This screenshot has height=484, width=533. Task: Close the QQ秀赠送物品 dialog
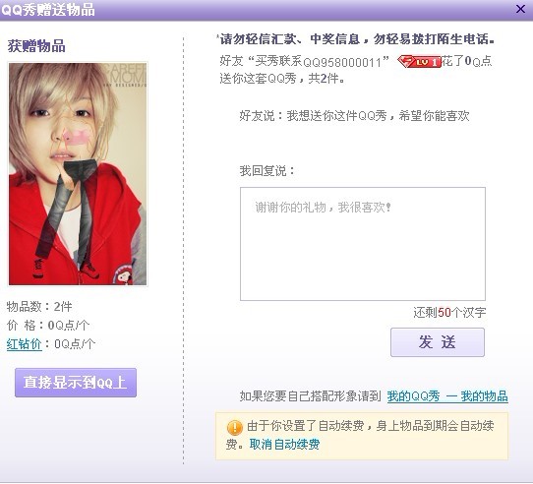(520, 9)
